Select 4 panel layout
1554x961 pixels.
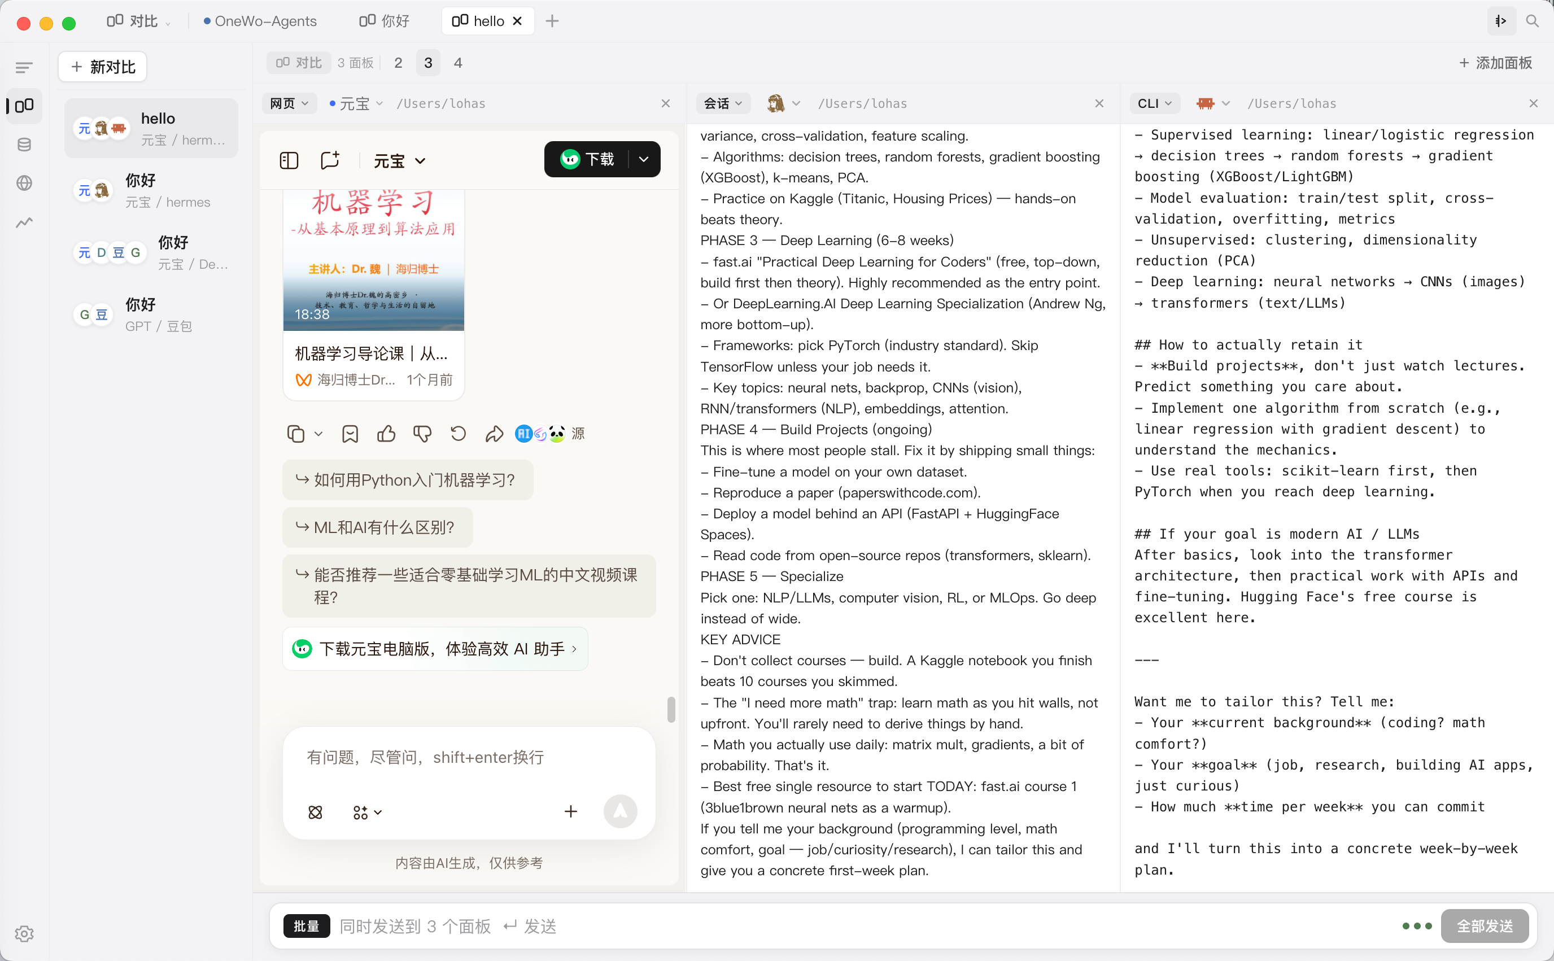[x=457, y=62]
